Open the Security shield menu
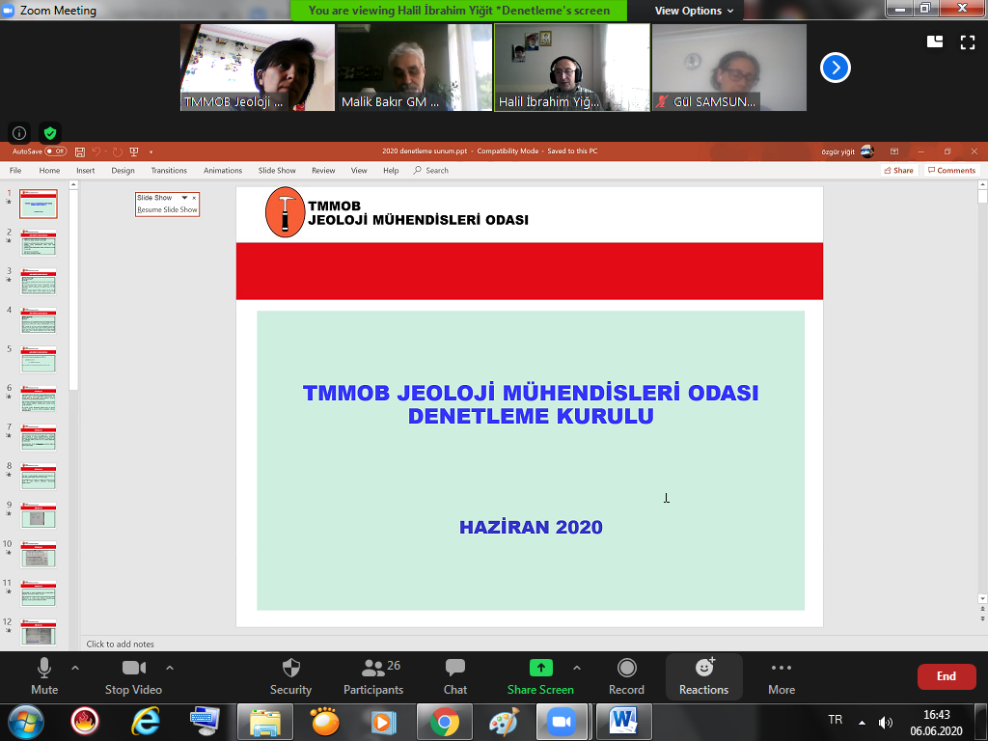This screenshot has width=988, height=741. tap(290, 676)
